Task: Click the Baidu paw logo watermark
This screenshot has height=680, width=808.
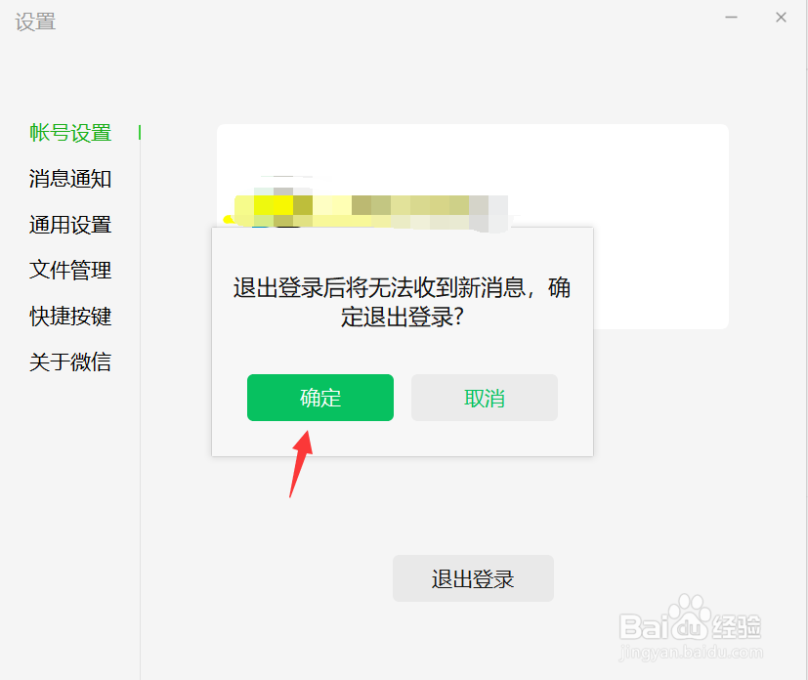Action: pyautogui.click(x=691, y=611)
